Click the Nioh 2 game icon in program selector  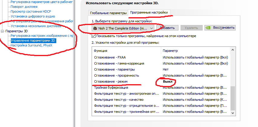pos(95,28)
